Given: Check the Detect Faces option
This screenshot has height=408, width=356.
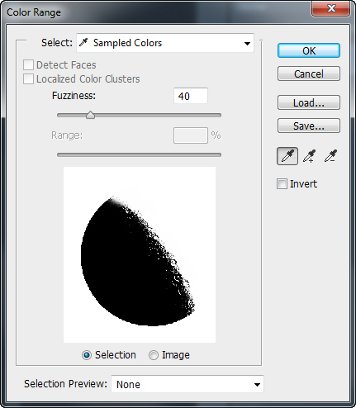Looking at the screenshot, I should [28, 65].
